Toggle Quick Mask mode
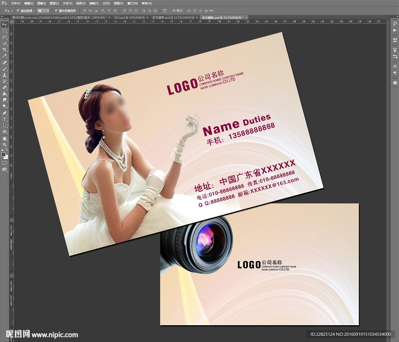Viewport: 399px width, 342px height. (5, 163)
